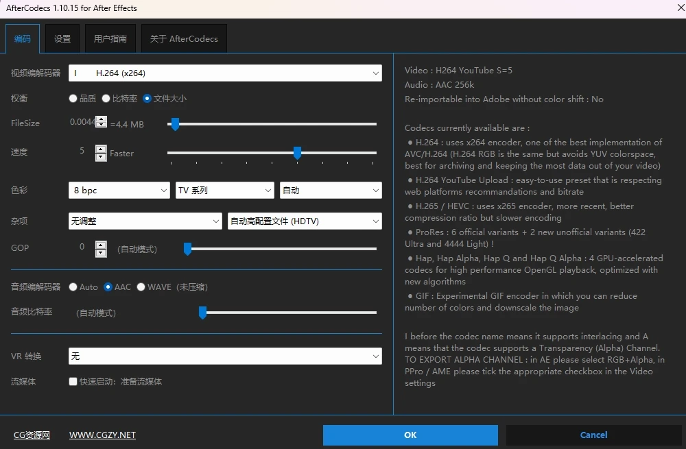The image size is (686, 449).
Task: Click the FileSize value field 0.0044
Action: [x=82, y=122]
